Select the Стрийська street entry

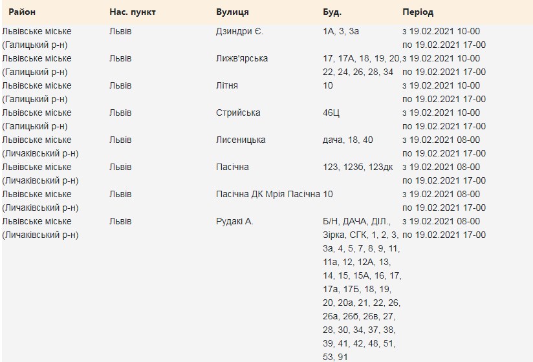(x=238, y=112)
